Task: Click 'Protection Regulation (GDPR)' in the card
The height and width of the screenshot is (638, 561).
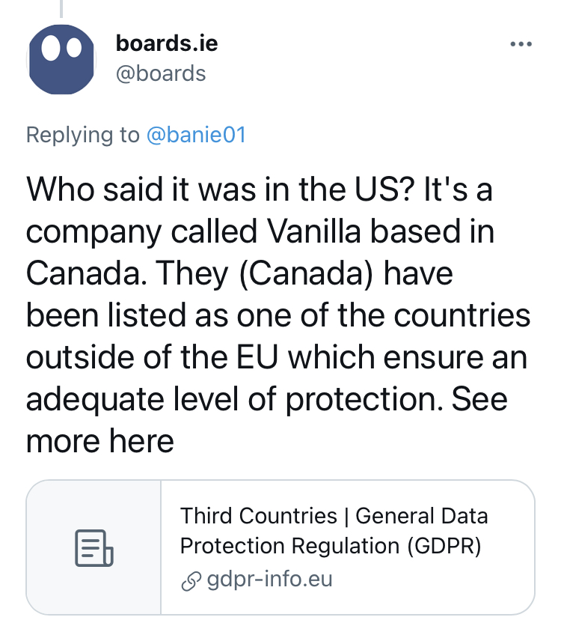Action: (x=331, y=546)
